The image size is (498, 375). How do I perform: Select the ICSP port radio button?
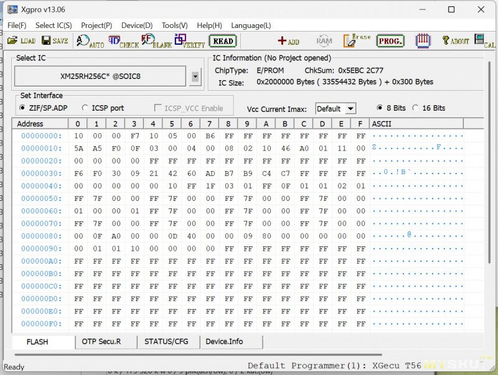(85, 108)
